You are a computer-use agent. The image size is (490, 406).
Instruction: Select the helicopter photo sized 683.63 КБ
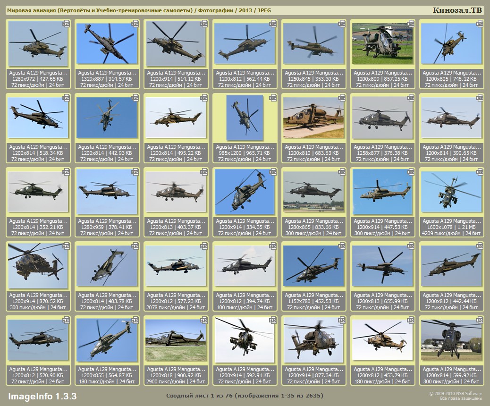click(x=313, y=118)
